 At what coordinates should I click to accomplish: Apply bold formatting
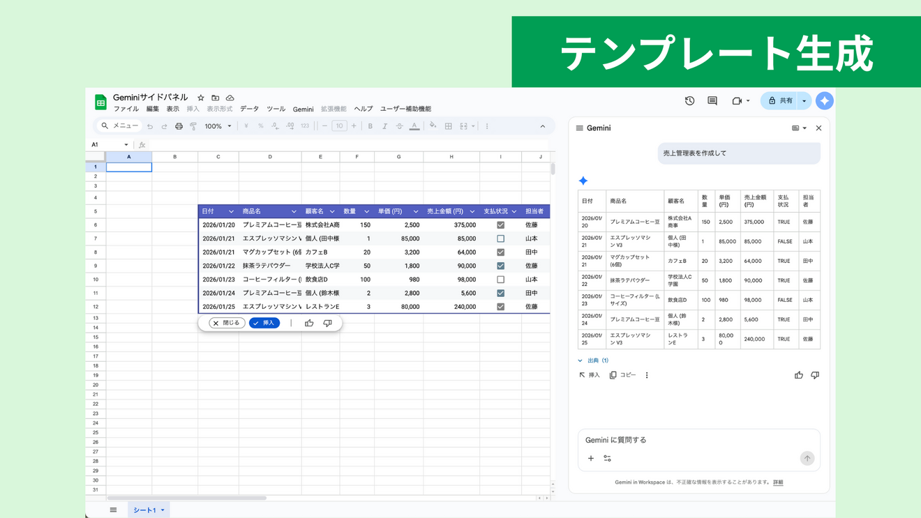370,126
